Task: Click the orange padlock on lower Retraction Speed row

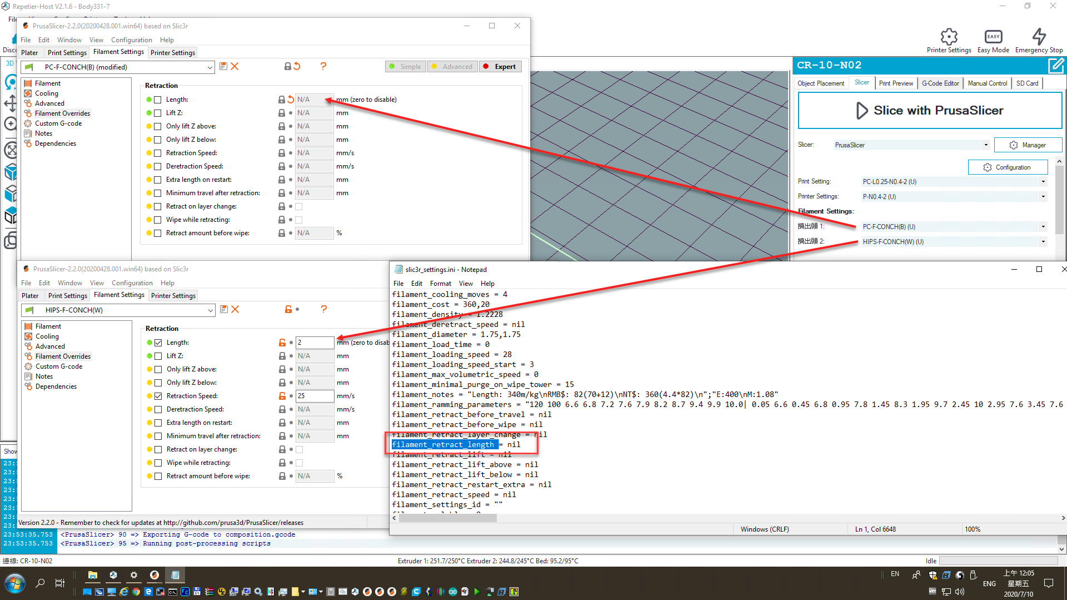Action: pos(282,396)
